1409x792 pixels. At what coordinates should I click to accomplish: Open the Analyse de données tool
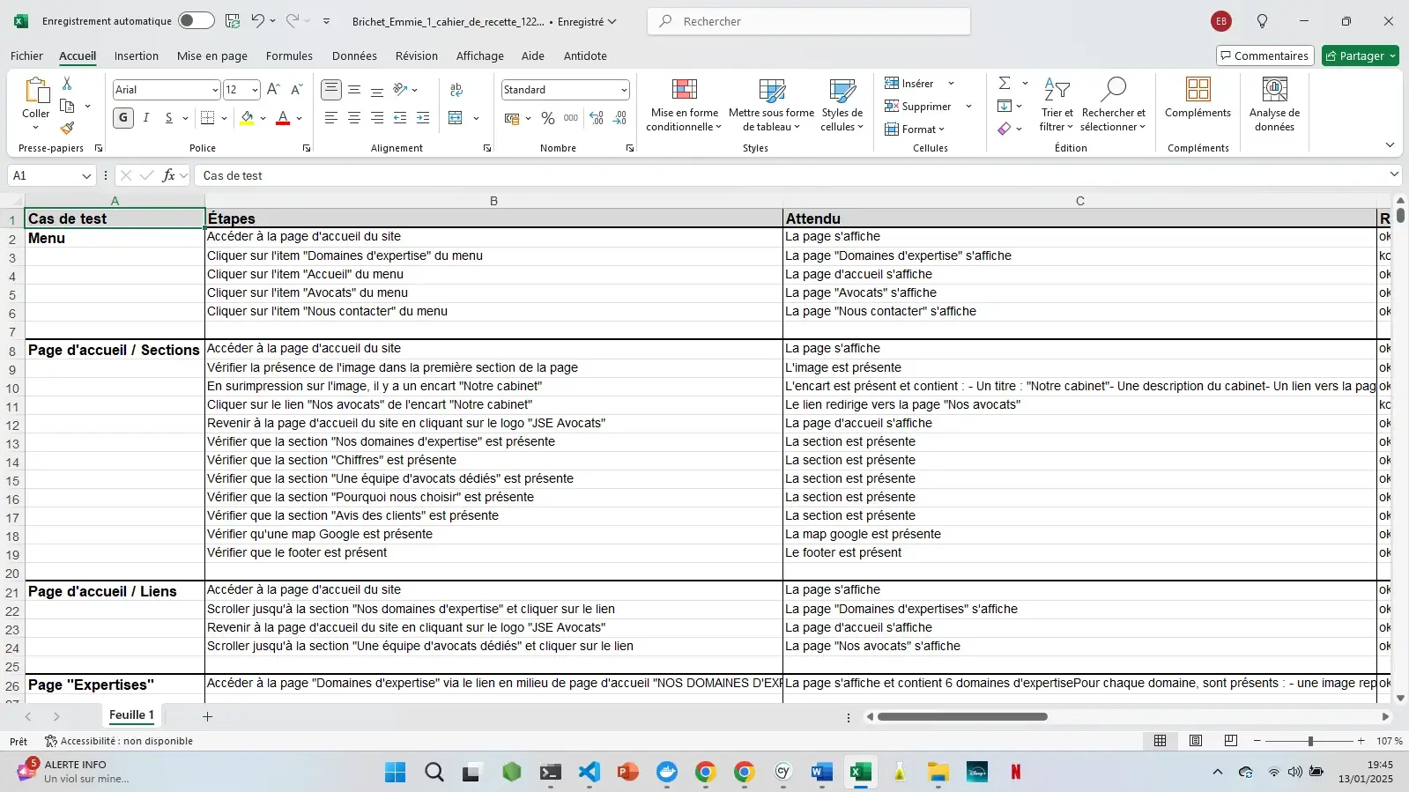1274,103
